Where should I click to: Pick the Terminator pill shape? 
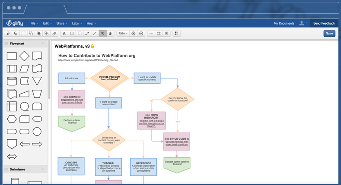[x=24, y=132]
